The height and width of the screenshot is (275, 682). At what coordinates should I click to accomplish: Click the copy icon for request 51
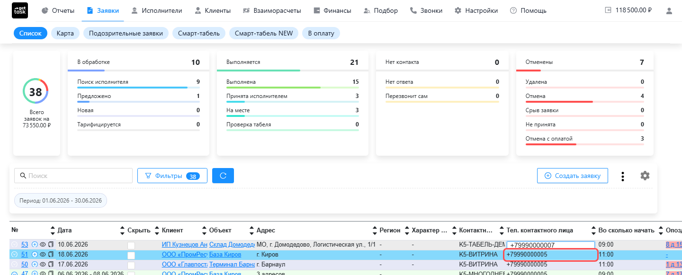coord(51,255)
